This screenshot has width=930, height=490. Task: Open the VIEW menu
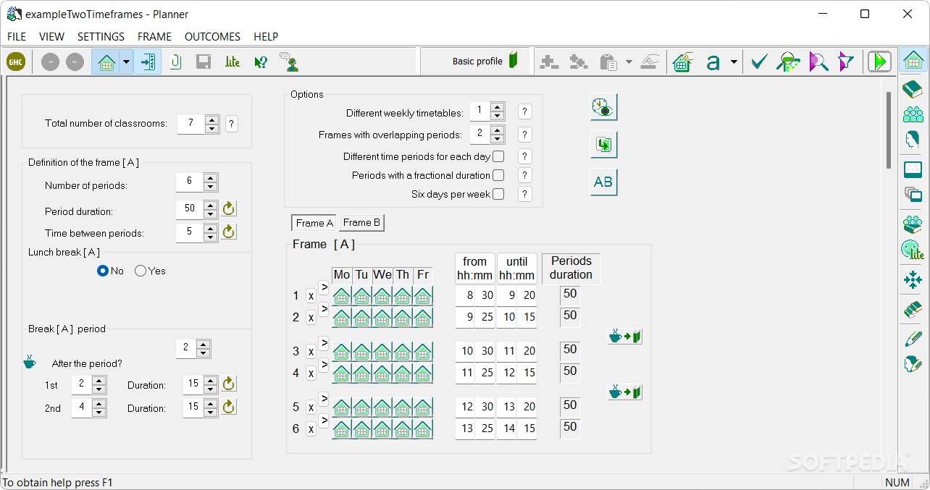pos(52,36)
